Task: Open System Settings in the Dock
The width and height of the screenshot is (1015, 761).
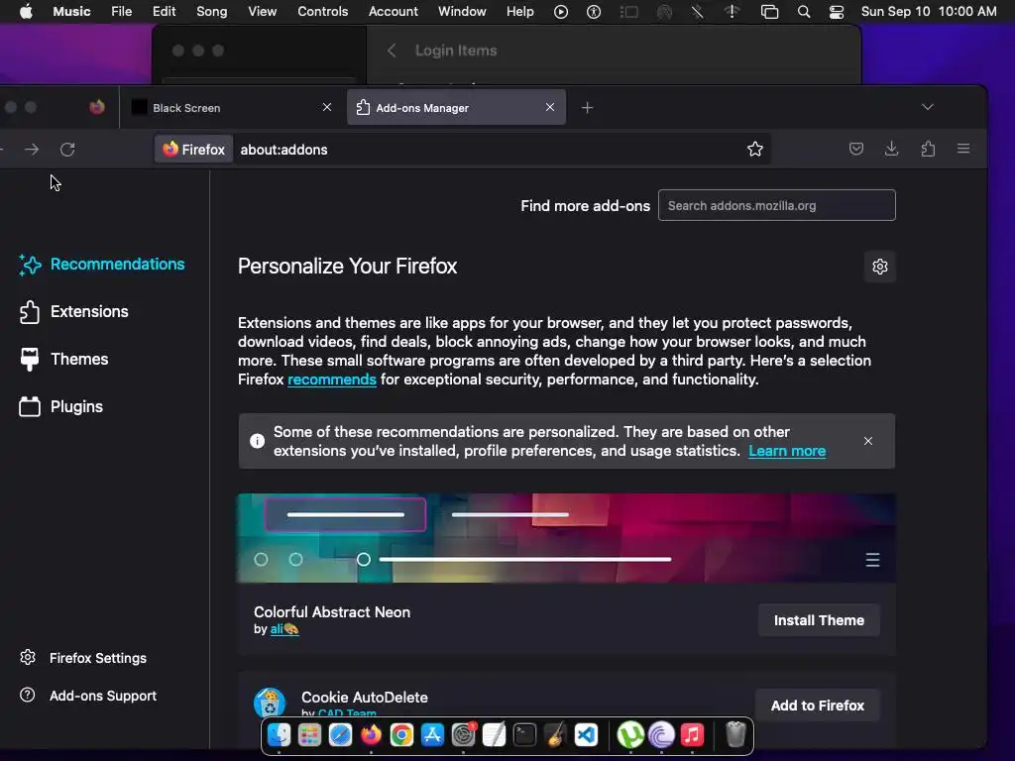Action: coord(464,734)
